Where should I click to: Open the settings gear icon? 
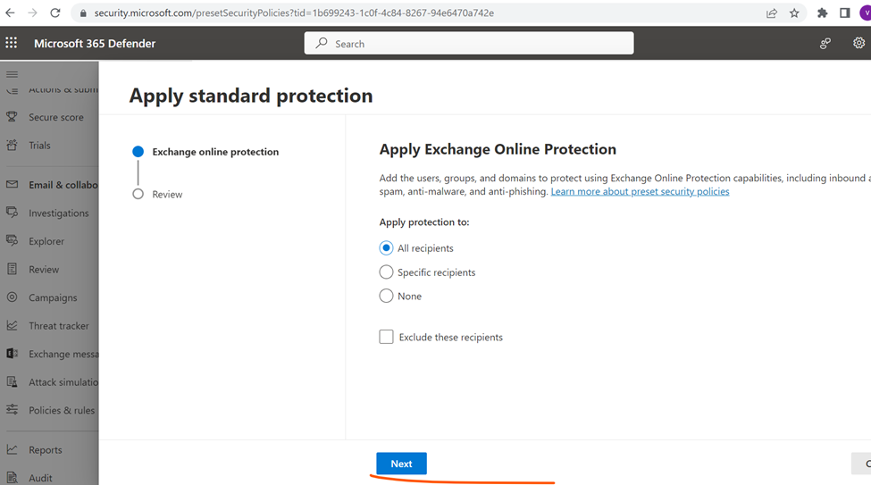pos(858,43)
